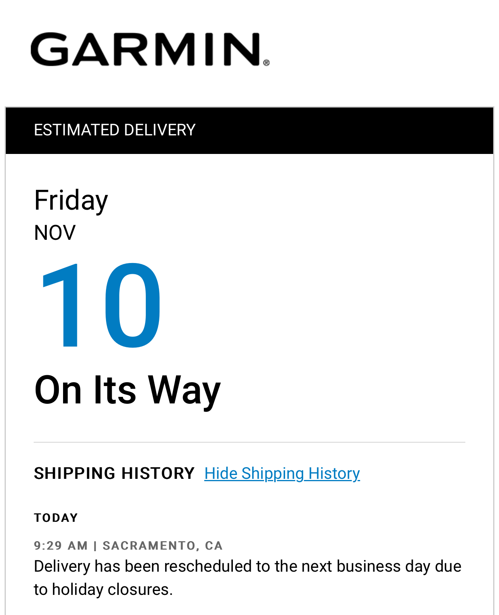Click the Garmin logo
Viewport: 499px width, 615px height.
145,49
